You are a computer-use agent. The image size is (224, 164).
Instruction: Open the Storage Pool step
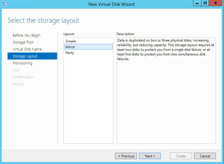23,42
